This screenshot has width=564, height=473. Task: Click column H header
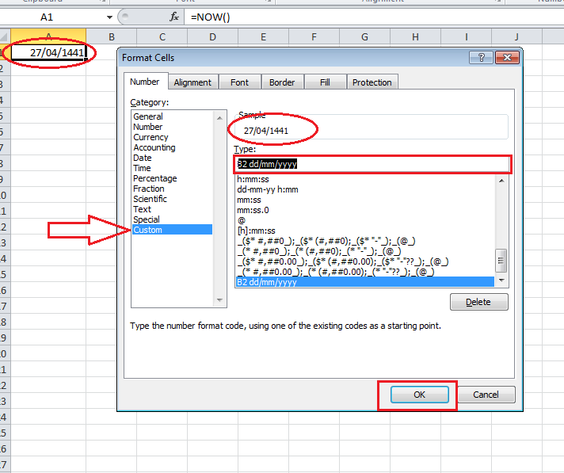point(415,36)
